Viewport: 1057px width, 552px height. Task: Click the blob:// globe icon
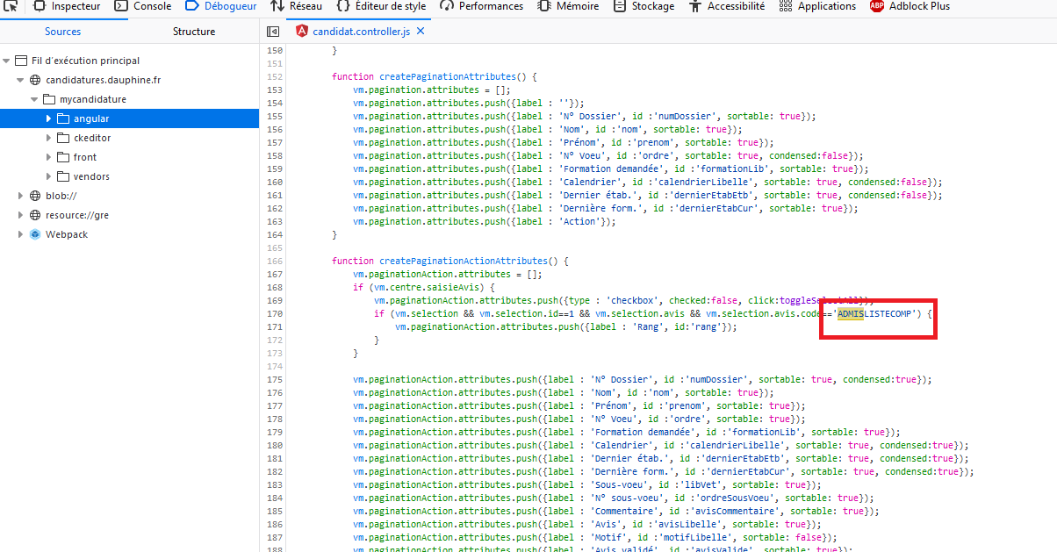[35, 196]
